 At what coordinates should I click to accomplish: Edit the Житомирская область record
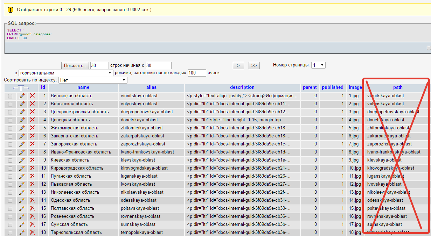[22, 128]
